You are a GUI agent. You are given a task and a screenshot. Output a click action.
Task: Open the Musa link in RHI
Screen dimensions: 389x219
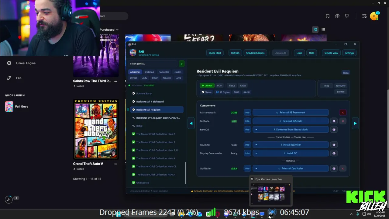(x=346, y=72)
